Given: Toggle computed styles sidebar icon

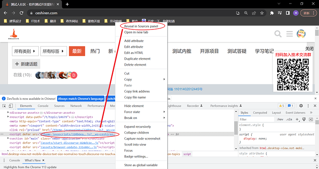Looking at the screenshot, I should coord(311,119).
